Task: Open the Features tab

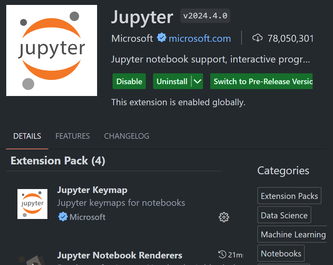Action: (x=73, y=136)
